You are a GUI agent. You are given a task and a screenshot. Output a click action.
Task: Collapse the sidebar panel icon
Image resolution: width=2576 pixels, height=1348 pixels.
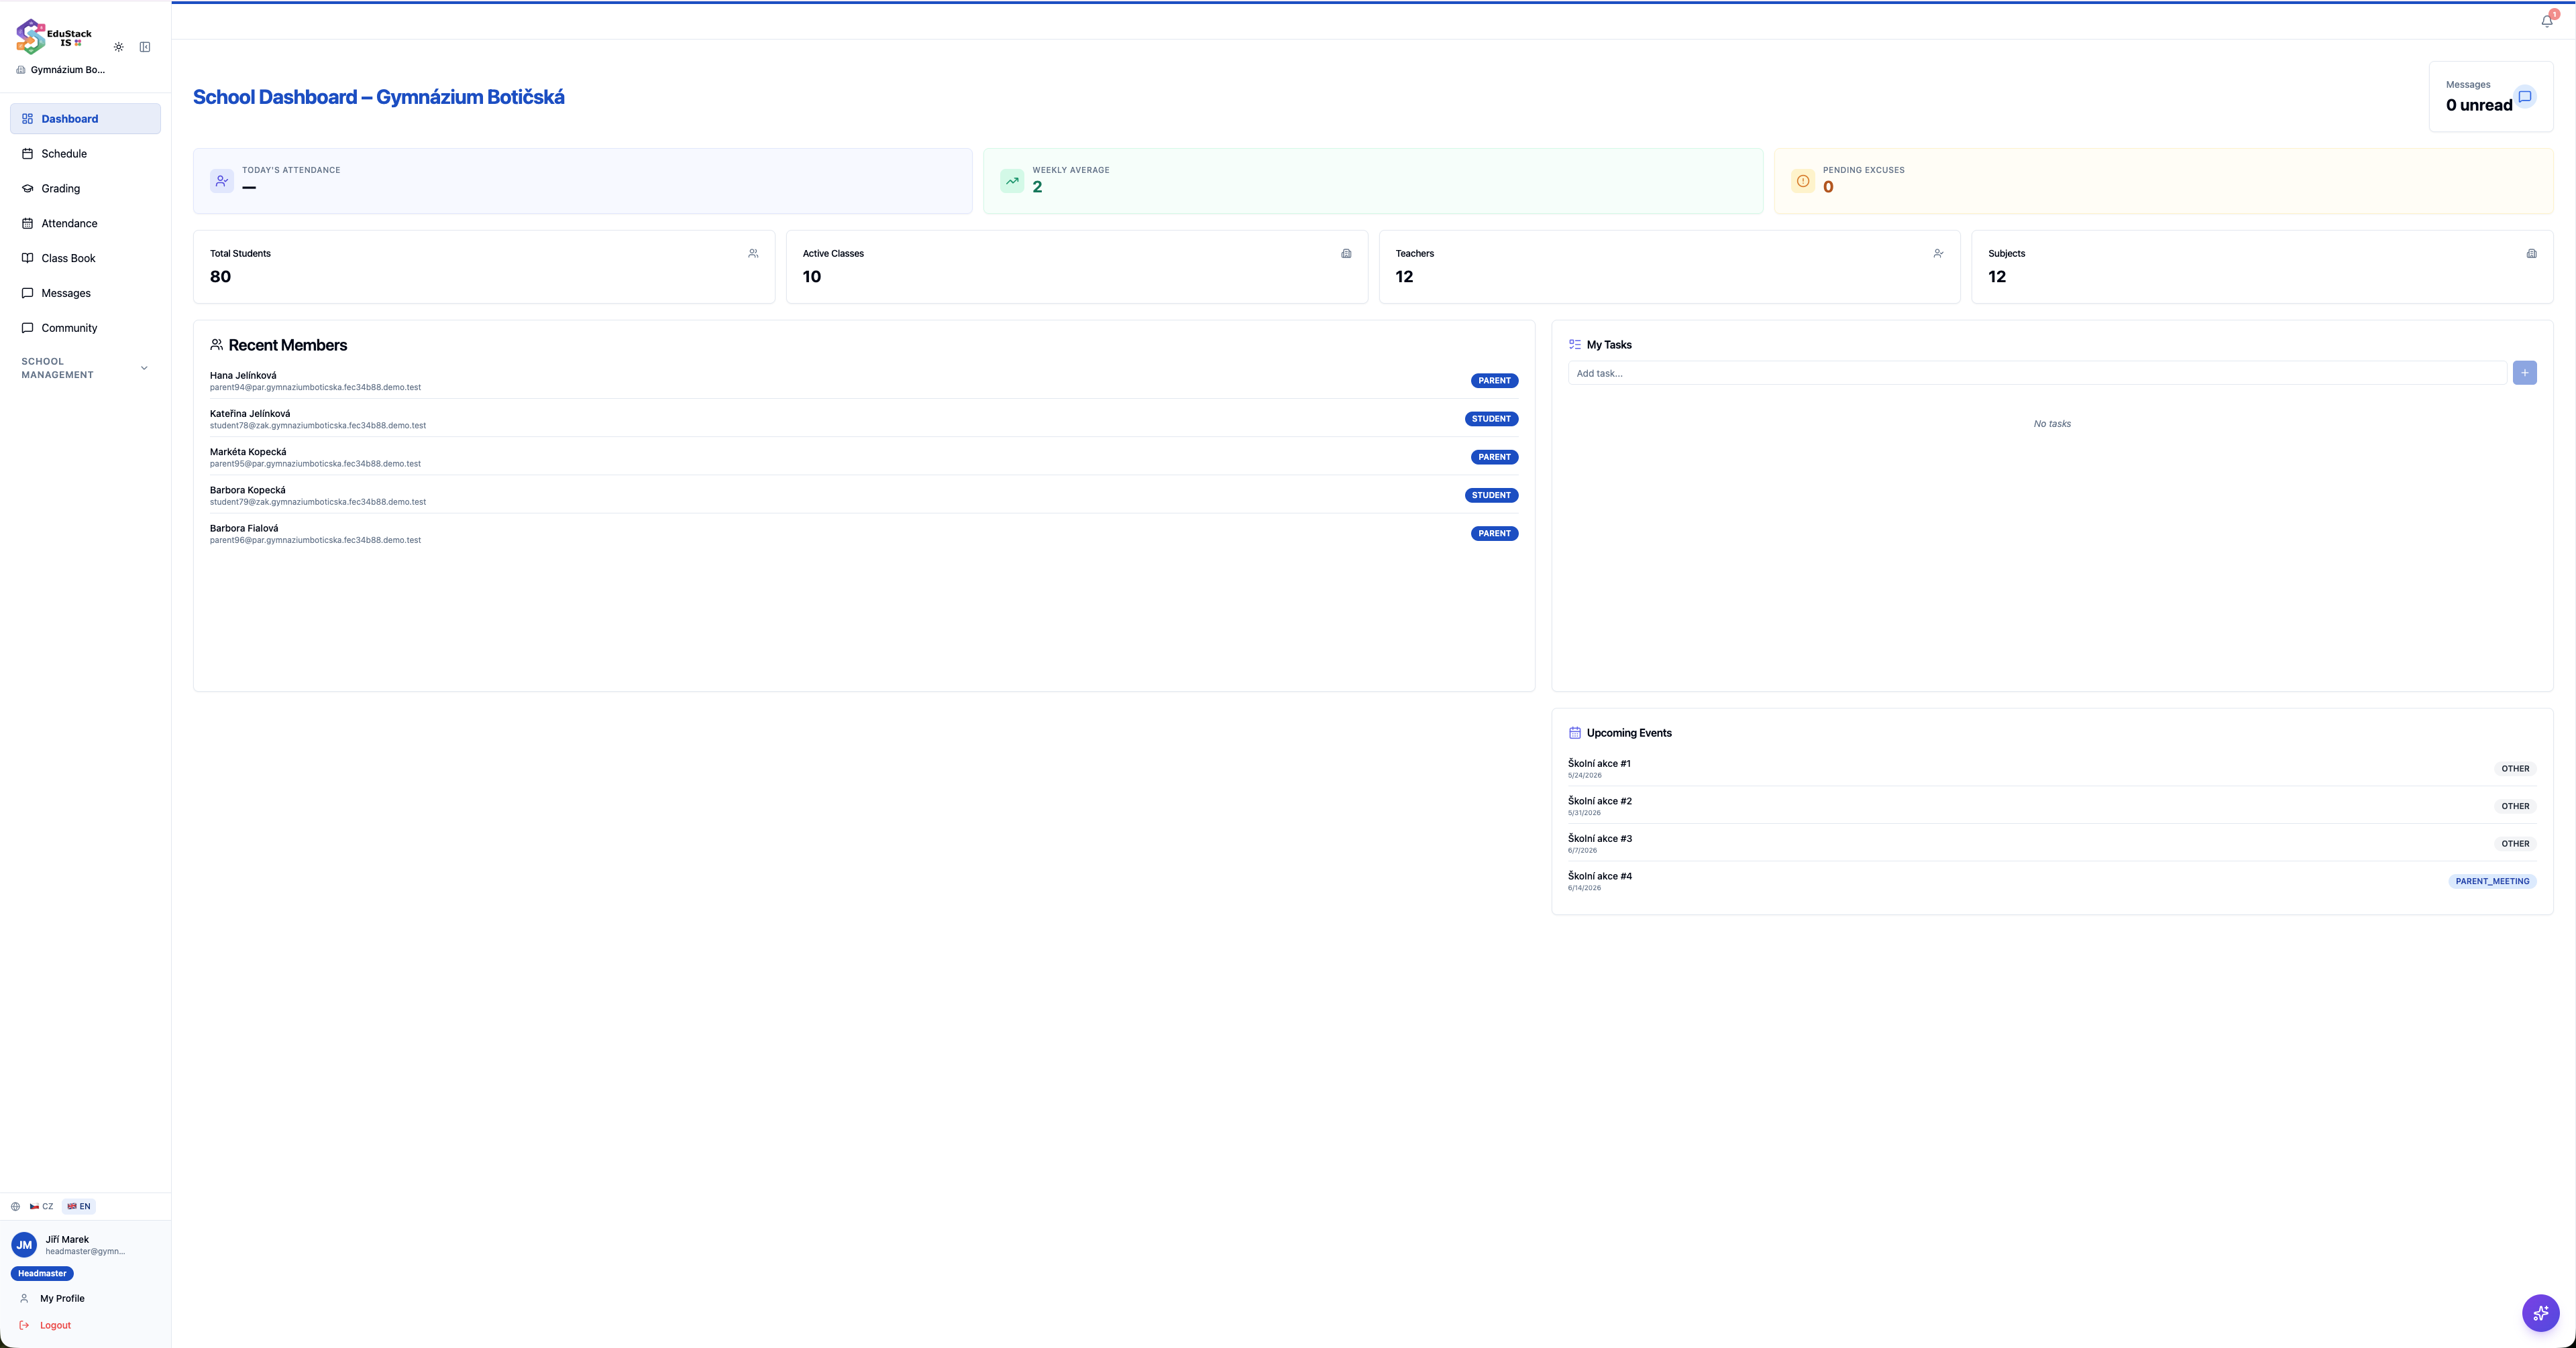coord(145,47)
